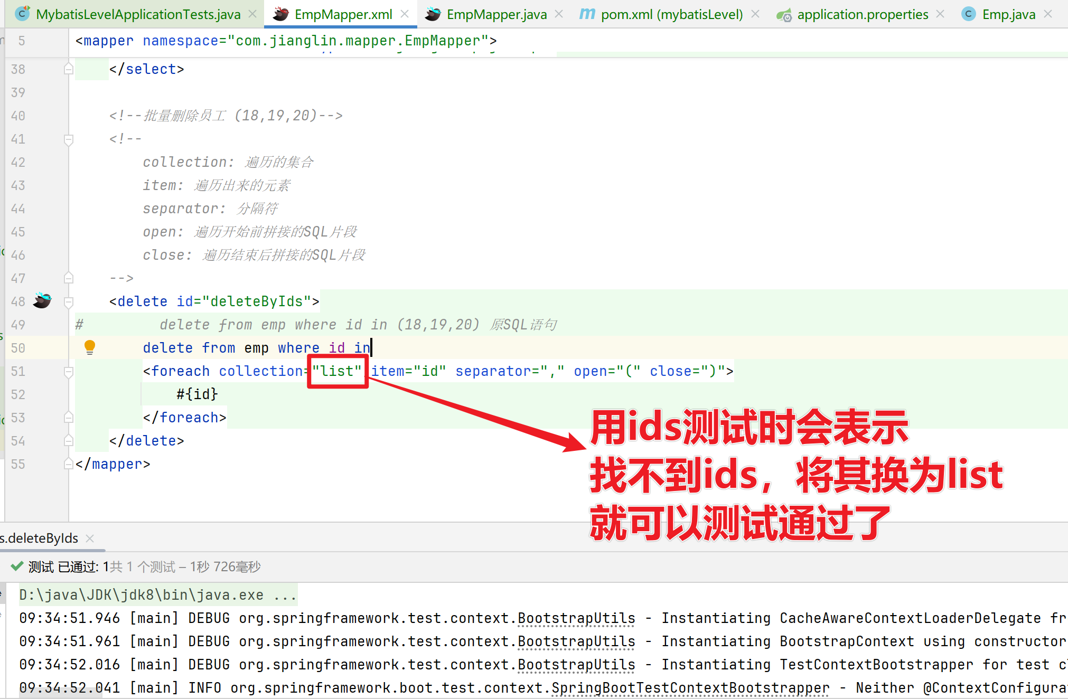This screenshot has height=699, width=1068.
Task: Click the EmpMapper.xml tab bird icon
Action: (x=280, y=14)
